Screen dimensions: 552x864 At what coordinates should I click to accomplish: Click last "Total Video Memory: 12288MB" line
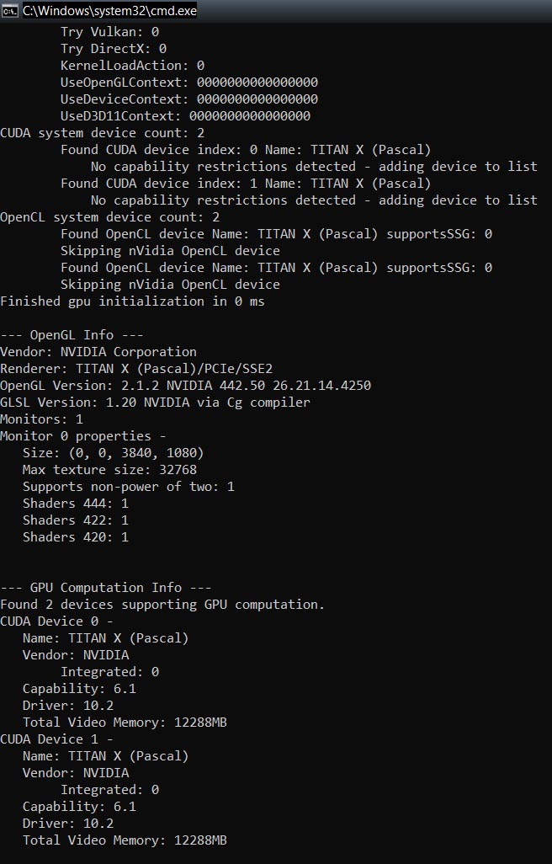click(125, 840)
